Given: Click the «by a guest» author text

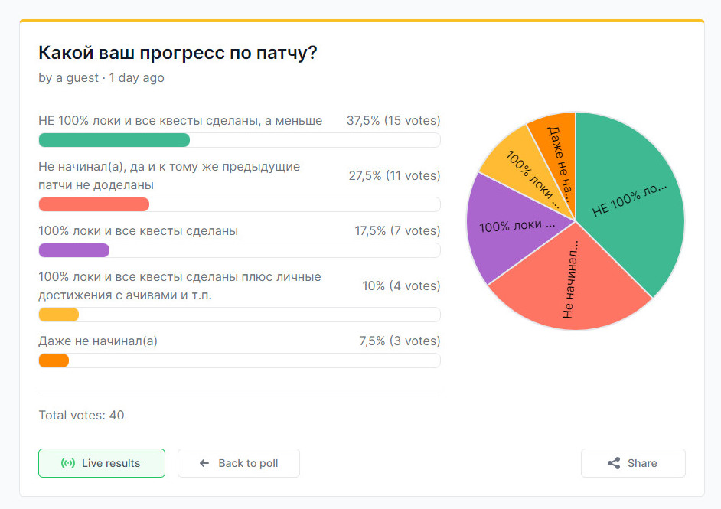Looking at the screenshot, I should 69,78.
